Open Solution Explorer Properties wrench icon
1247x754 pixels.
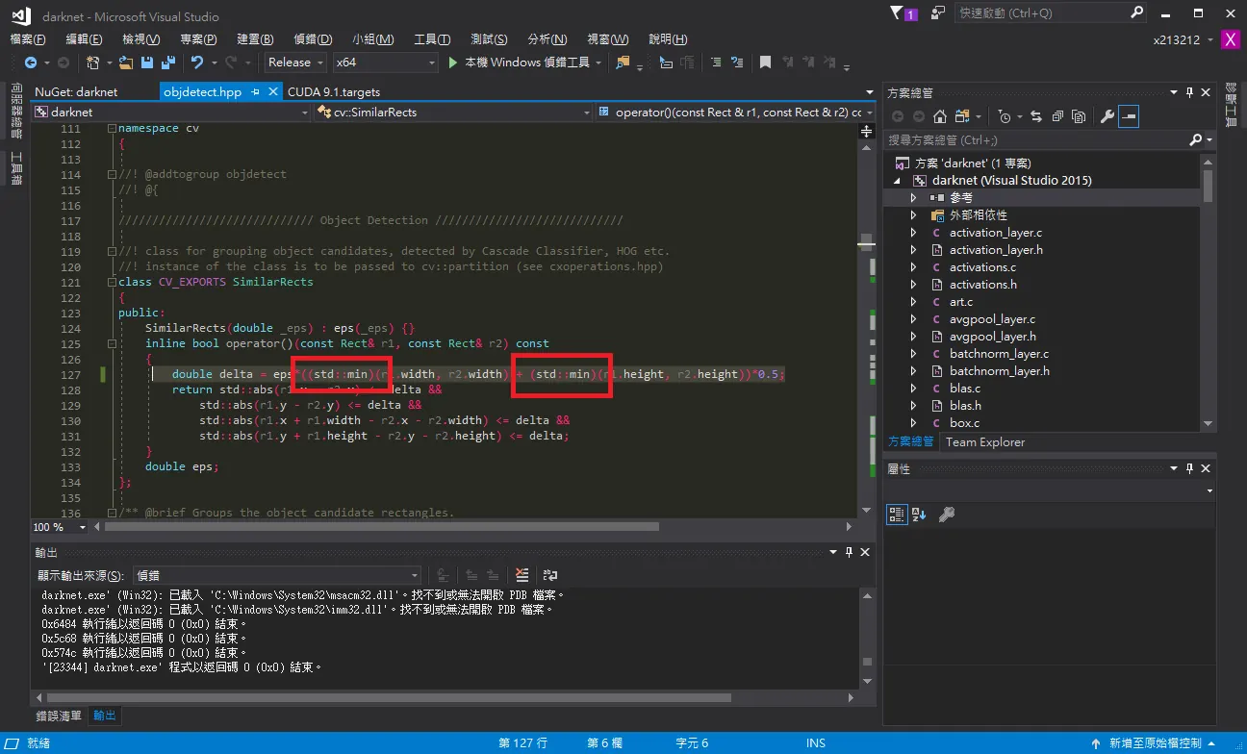[1107, 116]
